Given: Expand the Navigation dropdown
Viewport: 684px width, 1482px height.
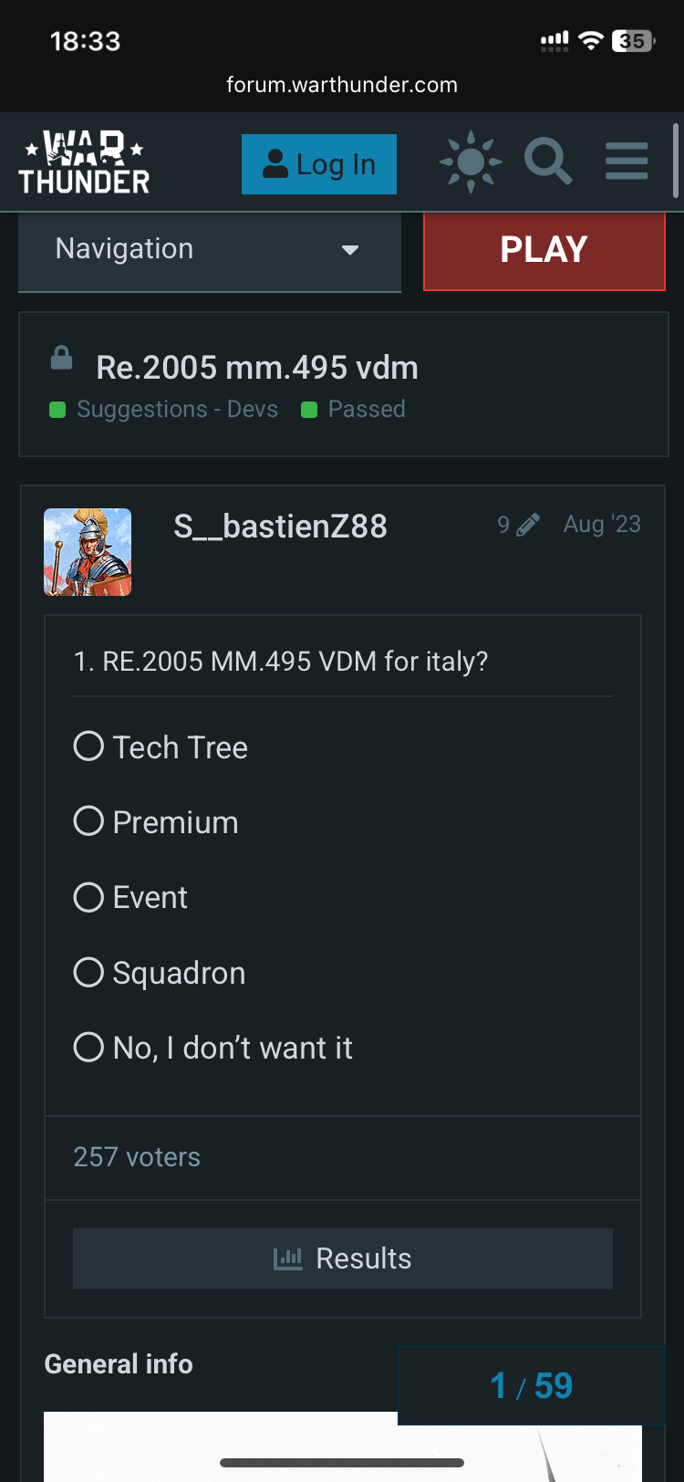Looking at the screenshot, I should [x=209, y=249].
